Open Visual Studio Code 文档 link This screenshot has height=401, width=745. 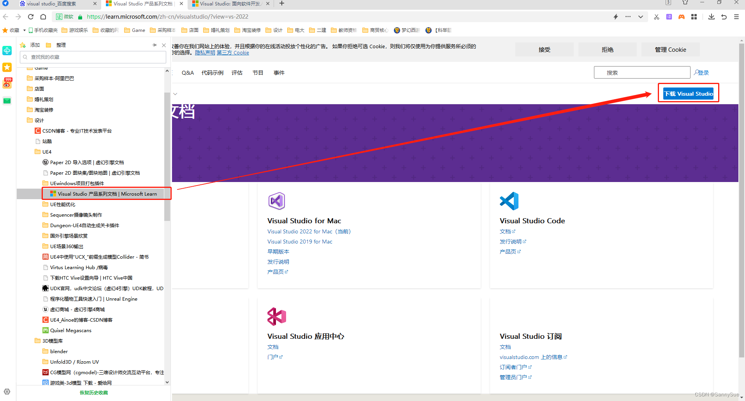click(508, 231)
